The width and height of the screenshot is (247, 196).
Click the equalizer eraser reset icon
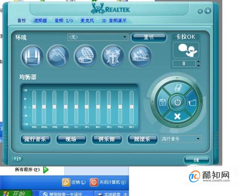coord(177,88)
